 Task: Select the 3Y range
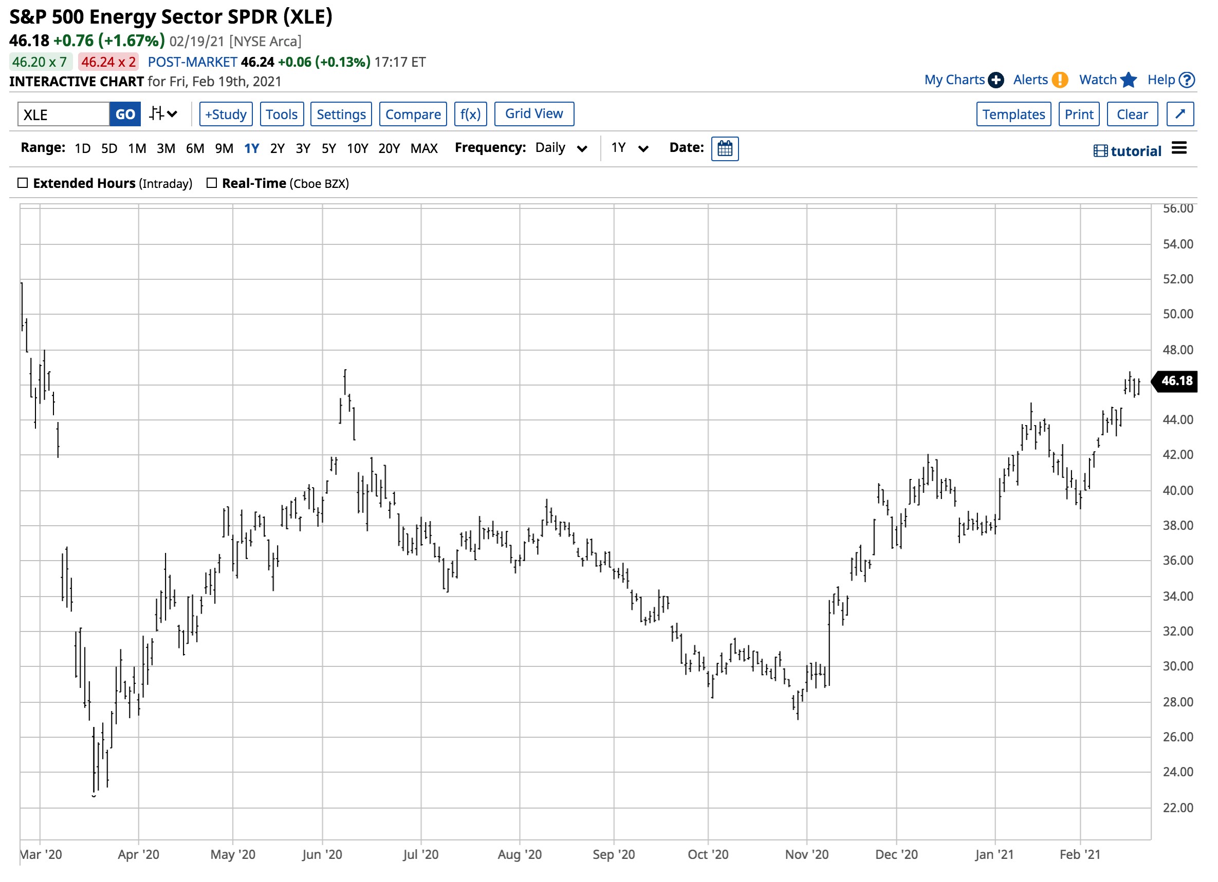pos(303,148)
